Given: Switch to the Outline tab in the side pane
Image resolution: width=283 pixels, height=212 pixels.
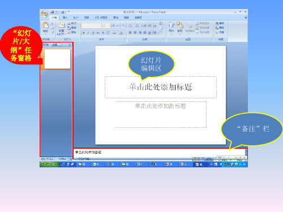Looking at the screenshot, I should tap(55, 45).
